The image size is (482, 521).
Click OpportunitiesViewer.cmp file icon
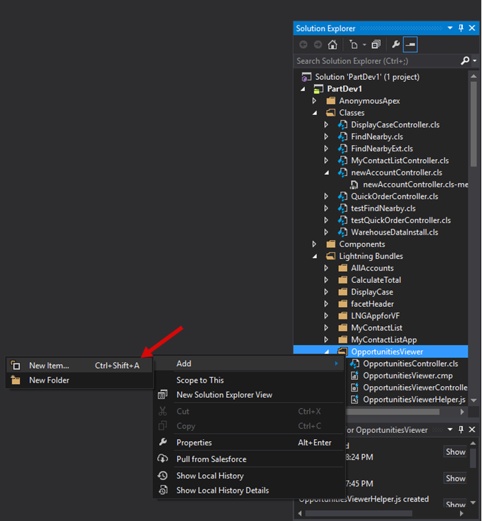355,376
